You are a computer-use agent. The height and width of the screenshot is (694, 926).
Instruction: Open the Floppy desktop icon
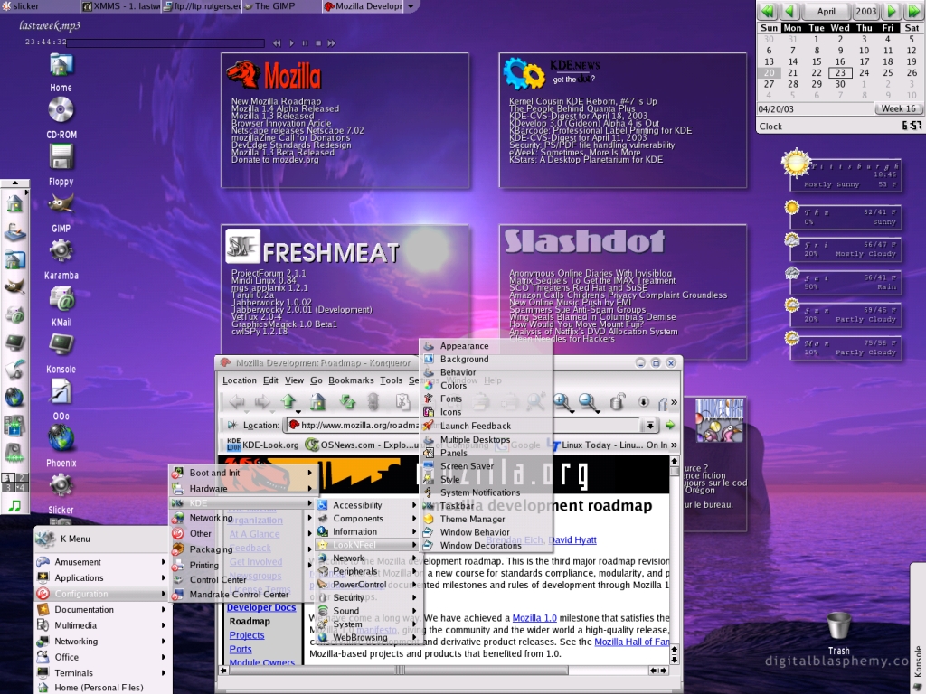tap(61, 157)
